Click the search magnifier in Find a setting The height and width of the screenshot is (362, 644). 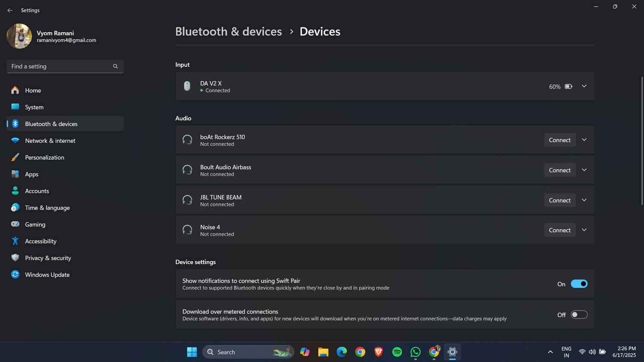pyautogui.click(x=115, y=66)
